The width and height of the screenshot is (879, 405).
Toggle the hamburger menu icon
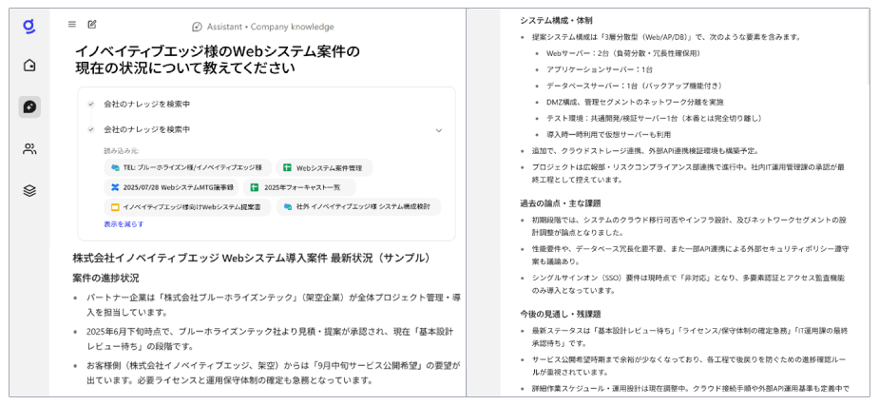pos(72,25)
